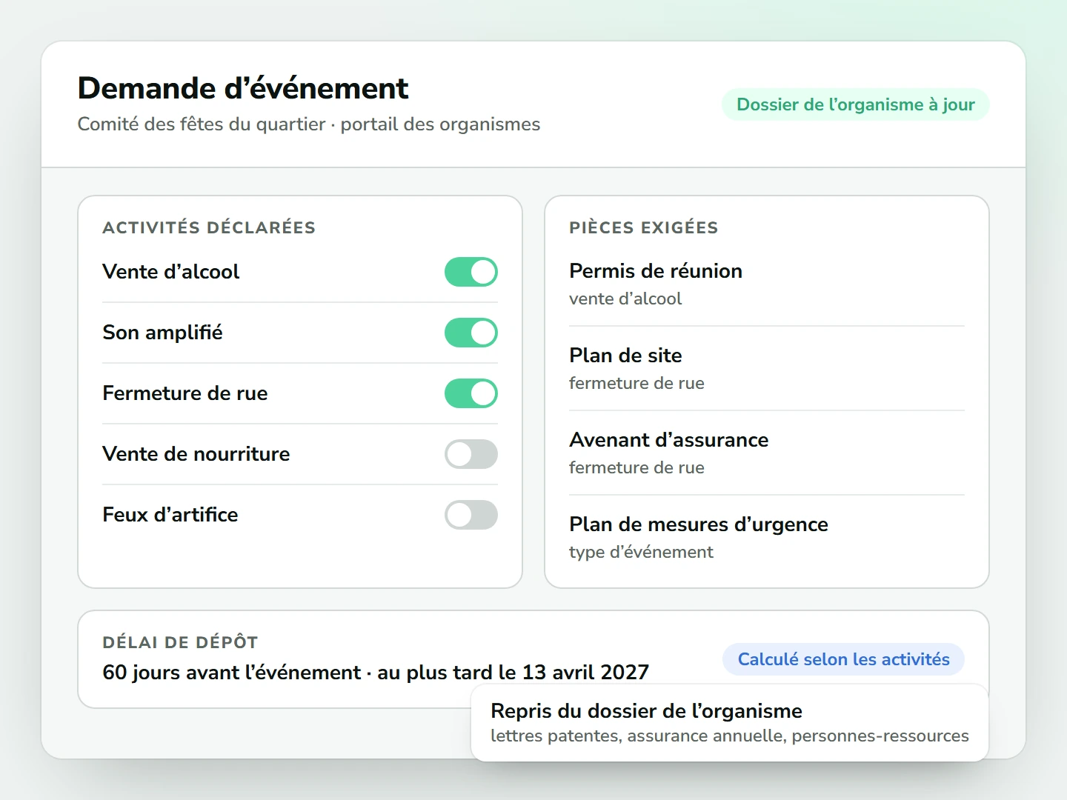Image resolution: width=1067 pixels, height=800 pixels.
Task: Click the 'Vente de nourriture' activity label
Action: 196,454
